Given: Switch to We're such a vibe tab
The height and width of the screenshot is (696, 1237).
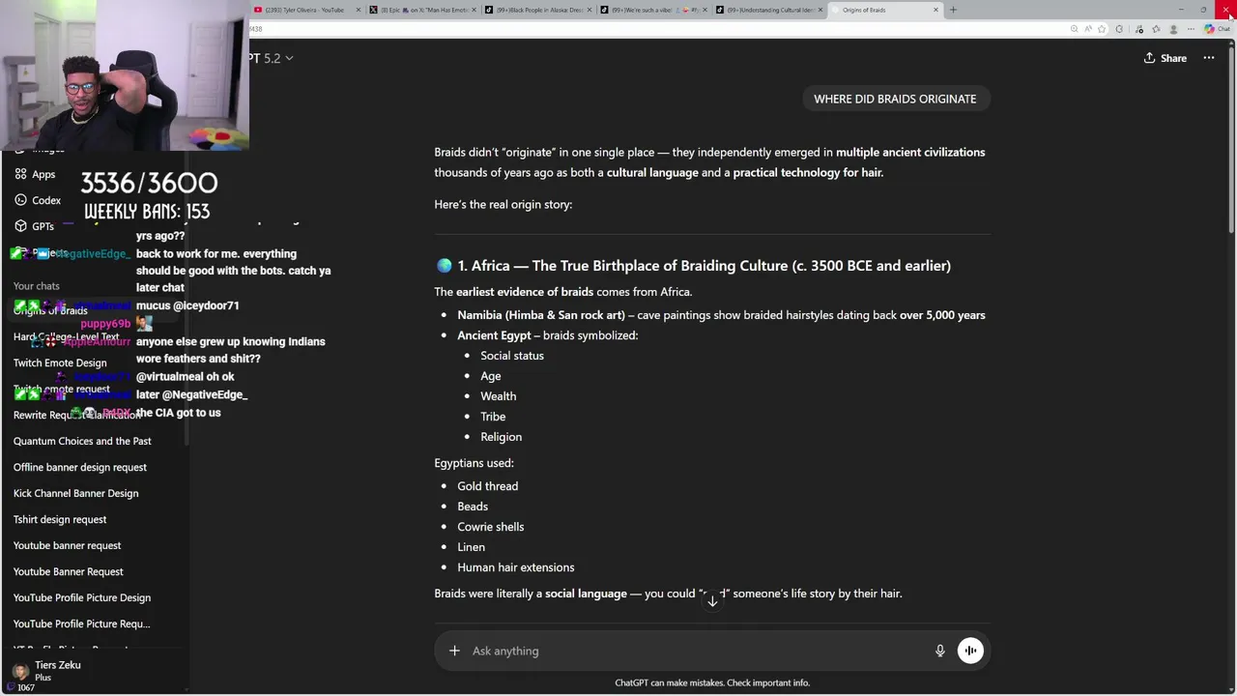Looking at the screenshot, I should 653,10.
